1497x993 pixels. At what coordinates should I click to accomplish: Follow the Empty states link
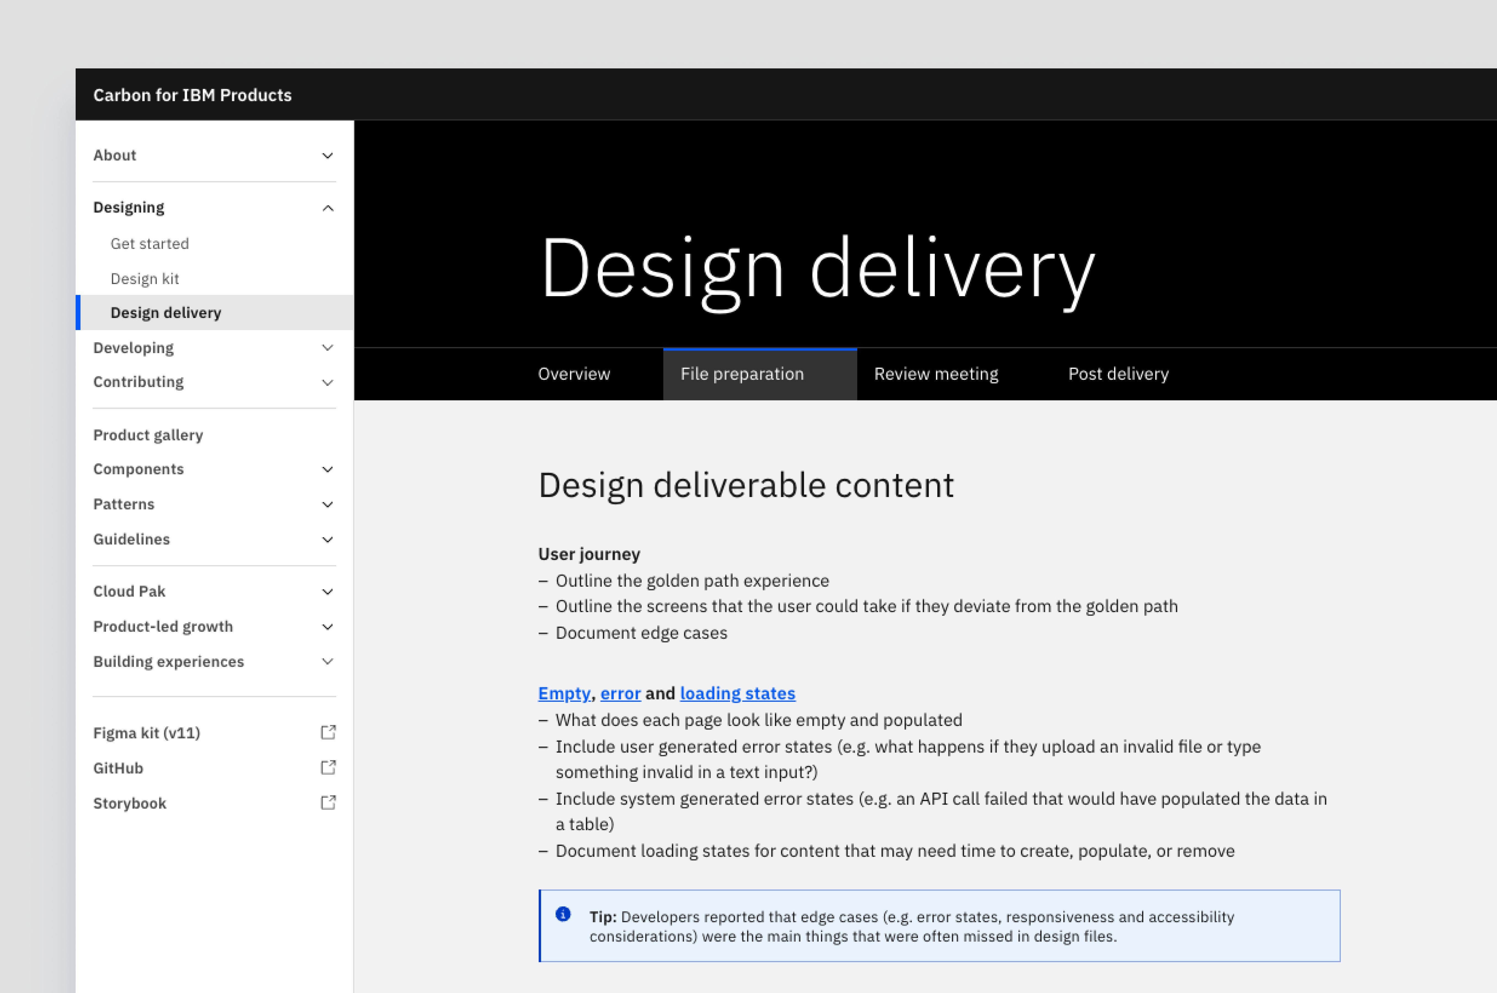(564, 693)
